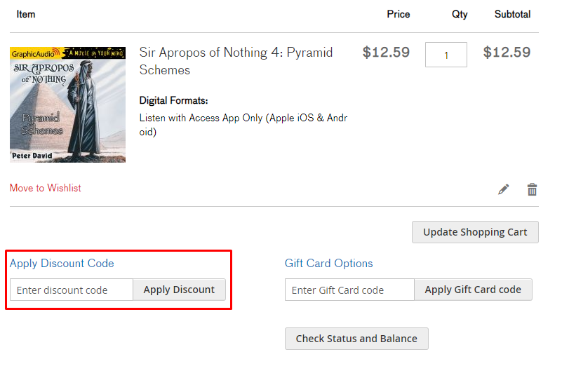Focus the Enter Gift Card code field
The height and width of the screenshot is (373, 562).
pyautogui.click(x=349, y=290)
